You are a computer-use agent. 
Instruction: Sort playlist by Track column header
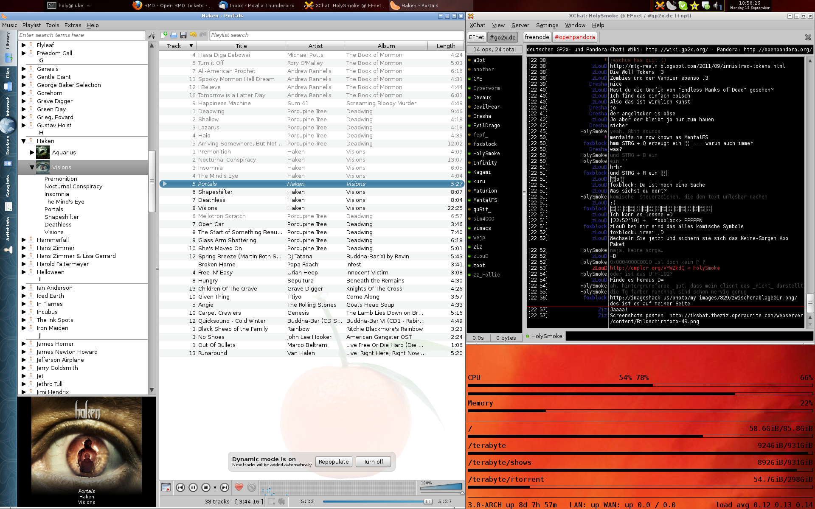click(178, 46)
